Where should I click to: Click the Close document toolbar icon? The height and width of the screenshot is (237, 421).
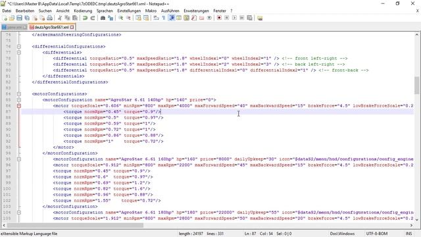coord(35,18)
